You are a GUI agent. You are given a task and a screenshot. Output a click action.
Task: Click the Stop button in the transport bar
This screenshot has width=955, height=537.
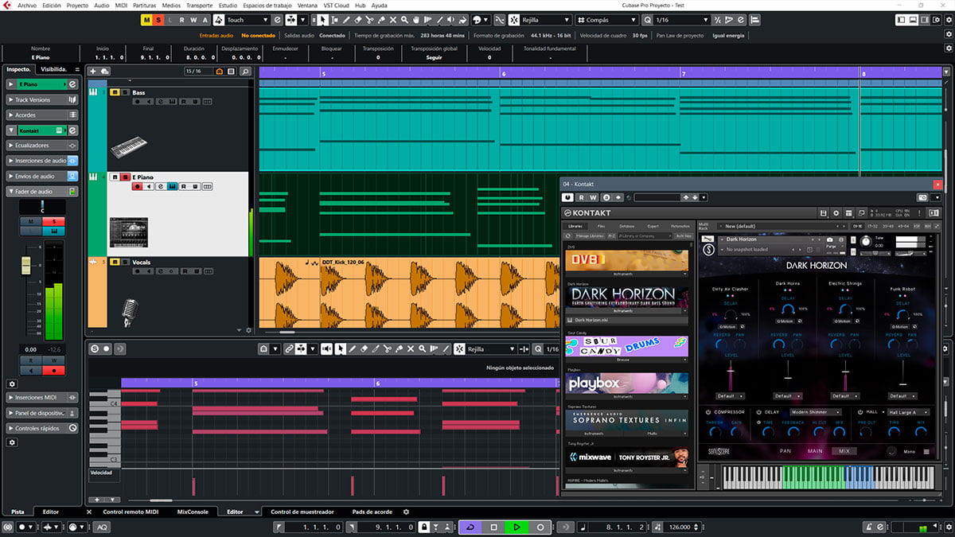pos(493,527)
